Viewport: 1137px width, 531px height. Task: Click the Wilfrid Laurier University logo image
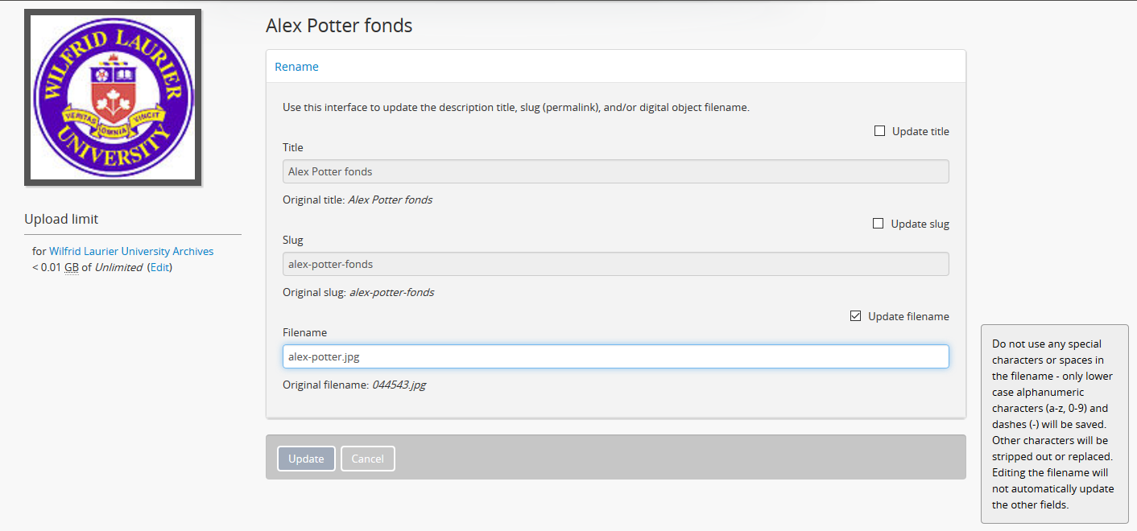(x=113, y=97)
